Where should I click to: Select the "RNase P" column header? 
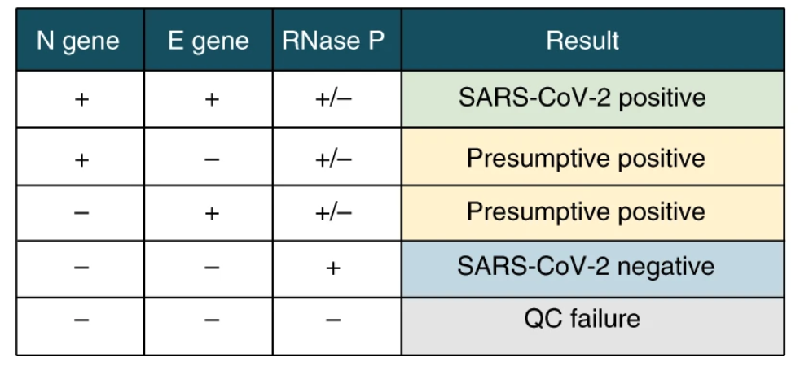[x=333, y=41]
